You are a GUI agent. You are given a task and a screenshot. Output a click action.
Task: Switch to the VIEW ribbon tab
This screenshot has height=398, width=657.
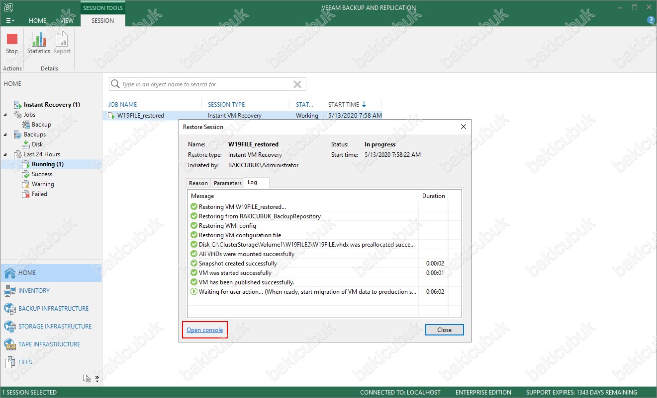(67, 21)
